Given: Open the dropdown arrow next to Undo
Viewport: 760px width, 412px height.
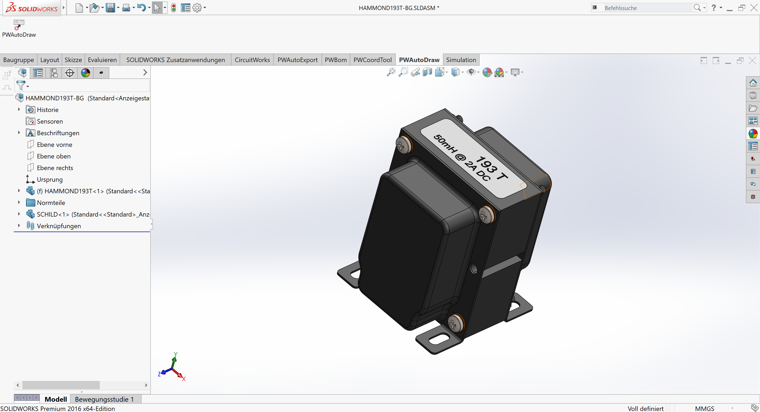Looking at the screenshot, I should (x=149, y=8).
